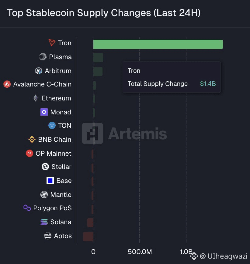Select the BNB Chain yellow icon
The height and width of the screenshot is (264, 250).
[32, 139]
